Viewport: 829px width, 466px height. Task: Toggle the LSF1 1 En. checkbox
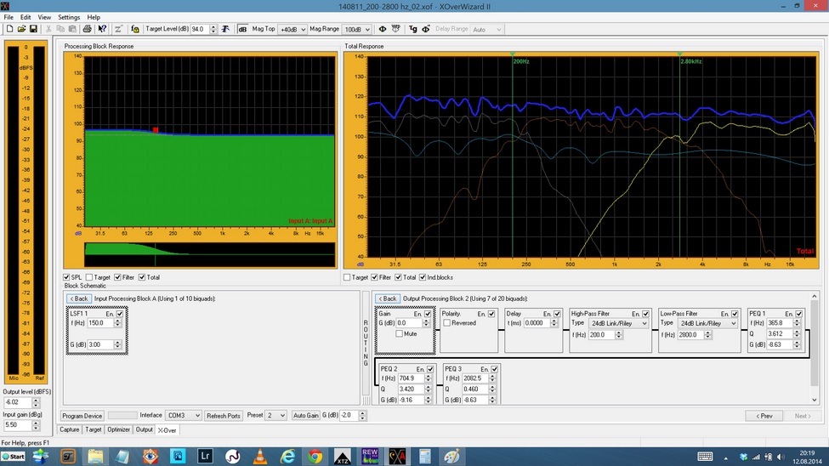tap(120, 314)
